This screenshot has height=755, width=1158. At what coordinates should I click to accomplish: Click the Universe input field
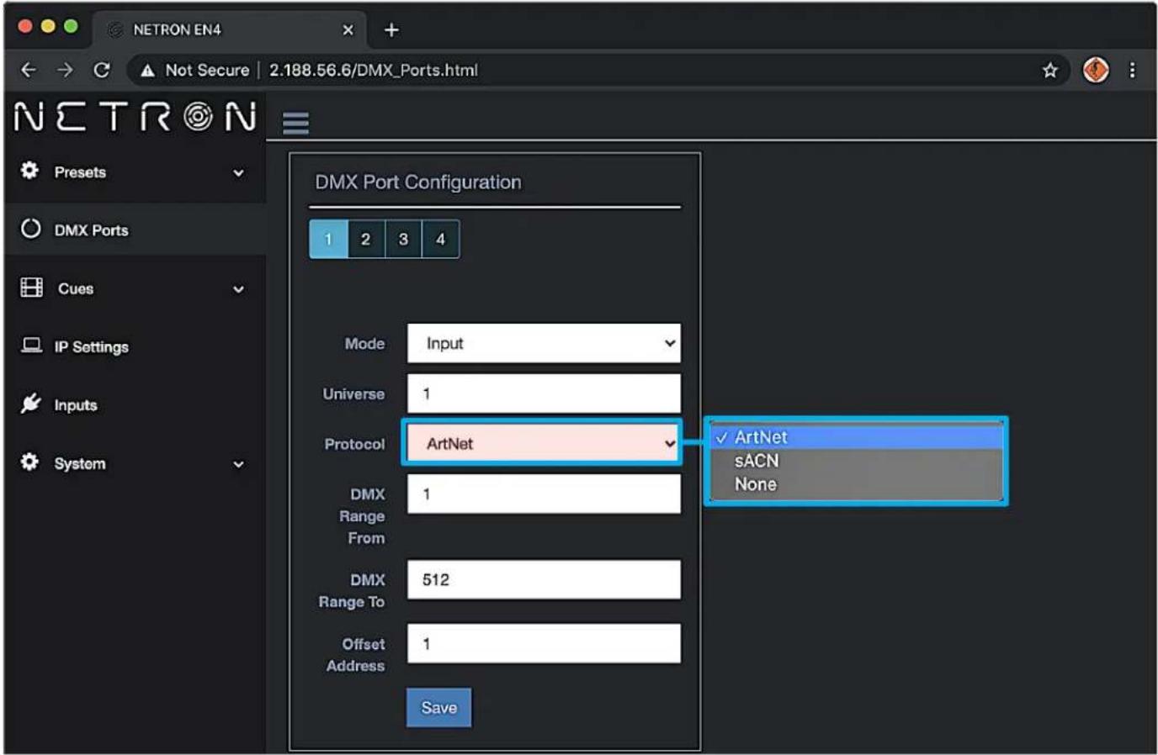(544, 393)
